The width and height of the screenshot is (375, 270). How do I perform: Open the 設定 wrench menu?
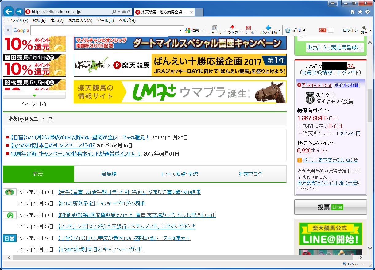364,30
